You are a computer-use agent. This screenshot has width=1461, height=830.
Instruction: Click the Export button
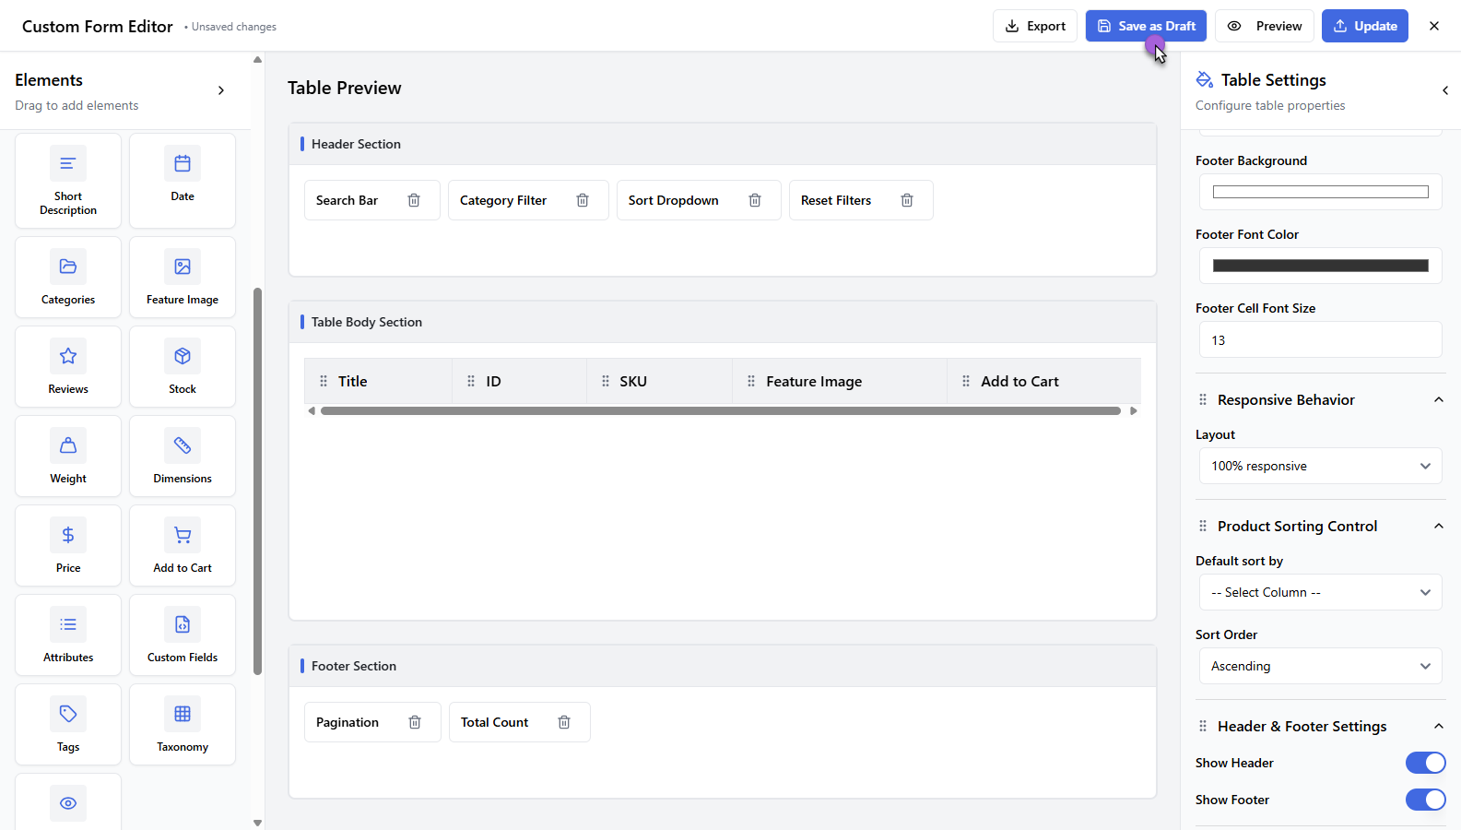[1035, 26]
